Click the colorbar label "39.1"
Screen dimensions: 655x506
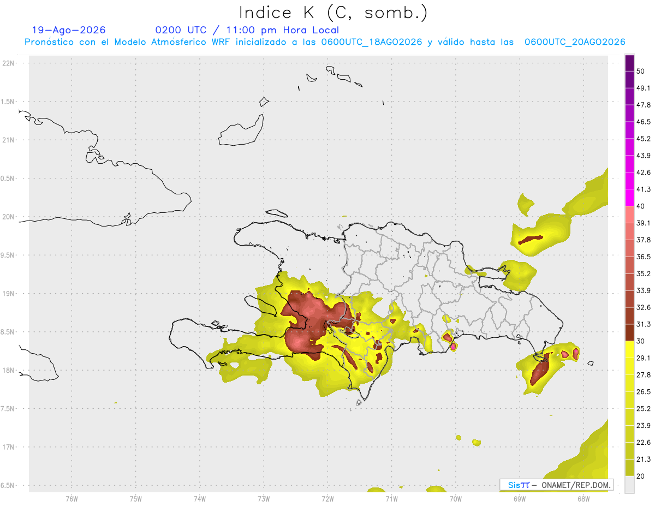644,223
